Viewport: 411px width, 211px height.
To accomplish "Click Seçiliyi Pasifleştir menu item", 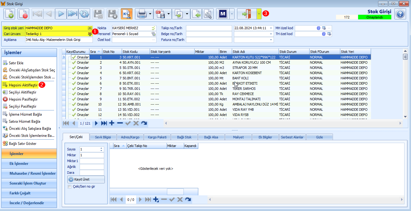I will pos(20,106).
